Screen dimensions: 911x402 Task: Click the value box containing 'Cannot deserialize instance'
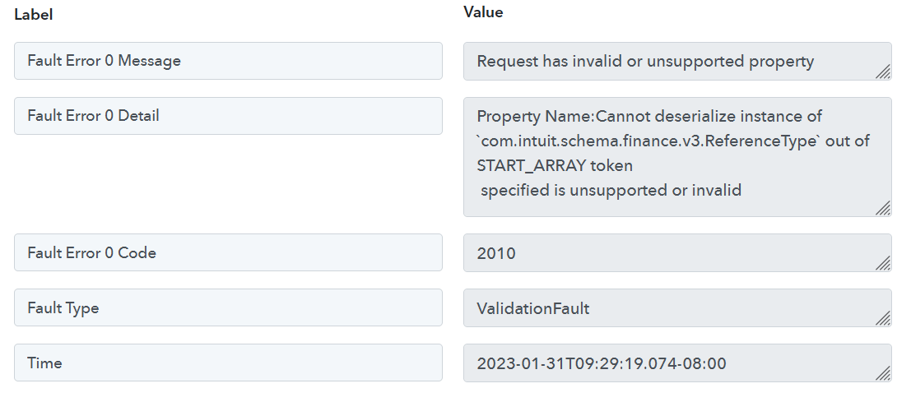point(677,157)
